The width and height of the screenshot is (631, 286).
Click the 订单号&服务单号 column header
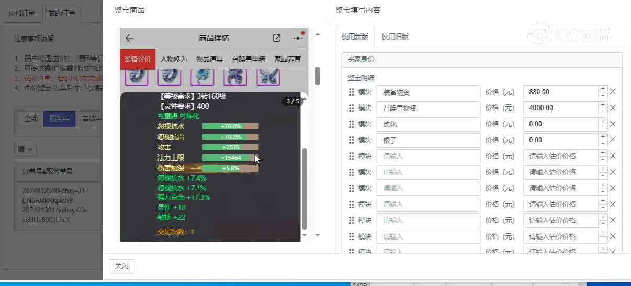pyautogui.click(x=48, y=171)
